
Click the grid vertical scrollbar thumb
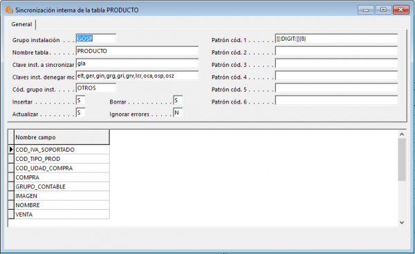pos(402,159)
